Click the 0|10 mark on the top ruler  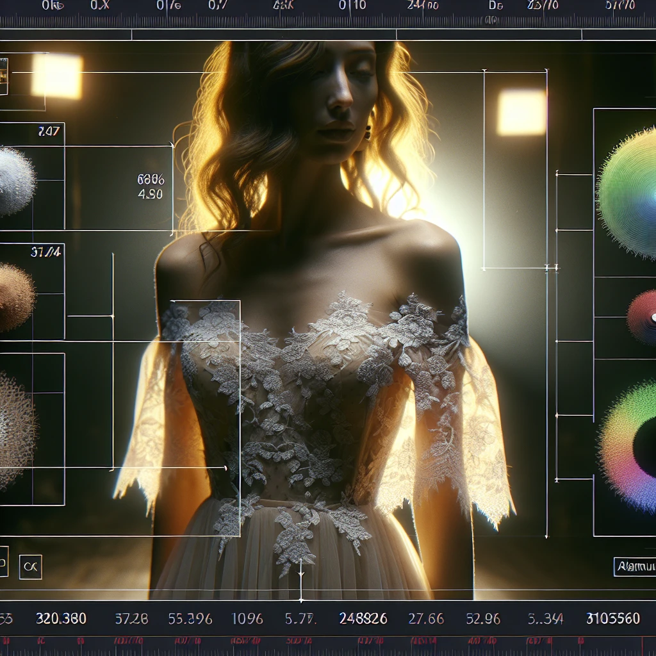point(352,5)
